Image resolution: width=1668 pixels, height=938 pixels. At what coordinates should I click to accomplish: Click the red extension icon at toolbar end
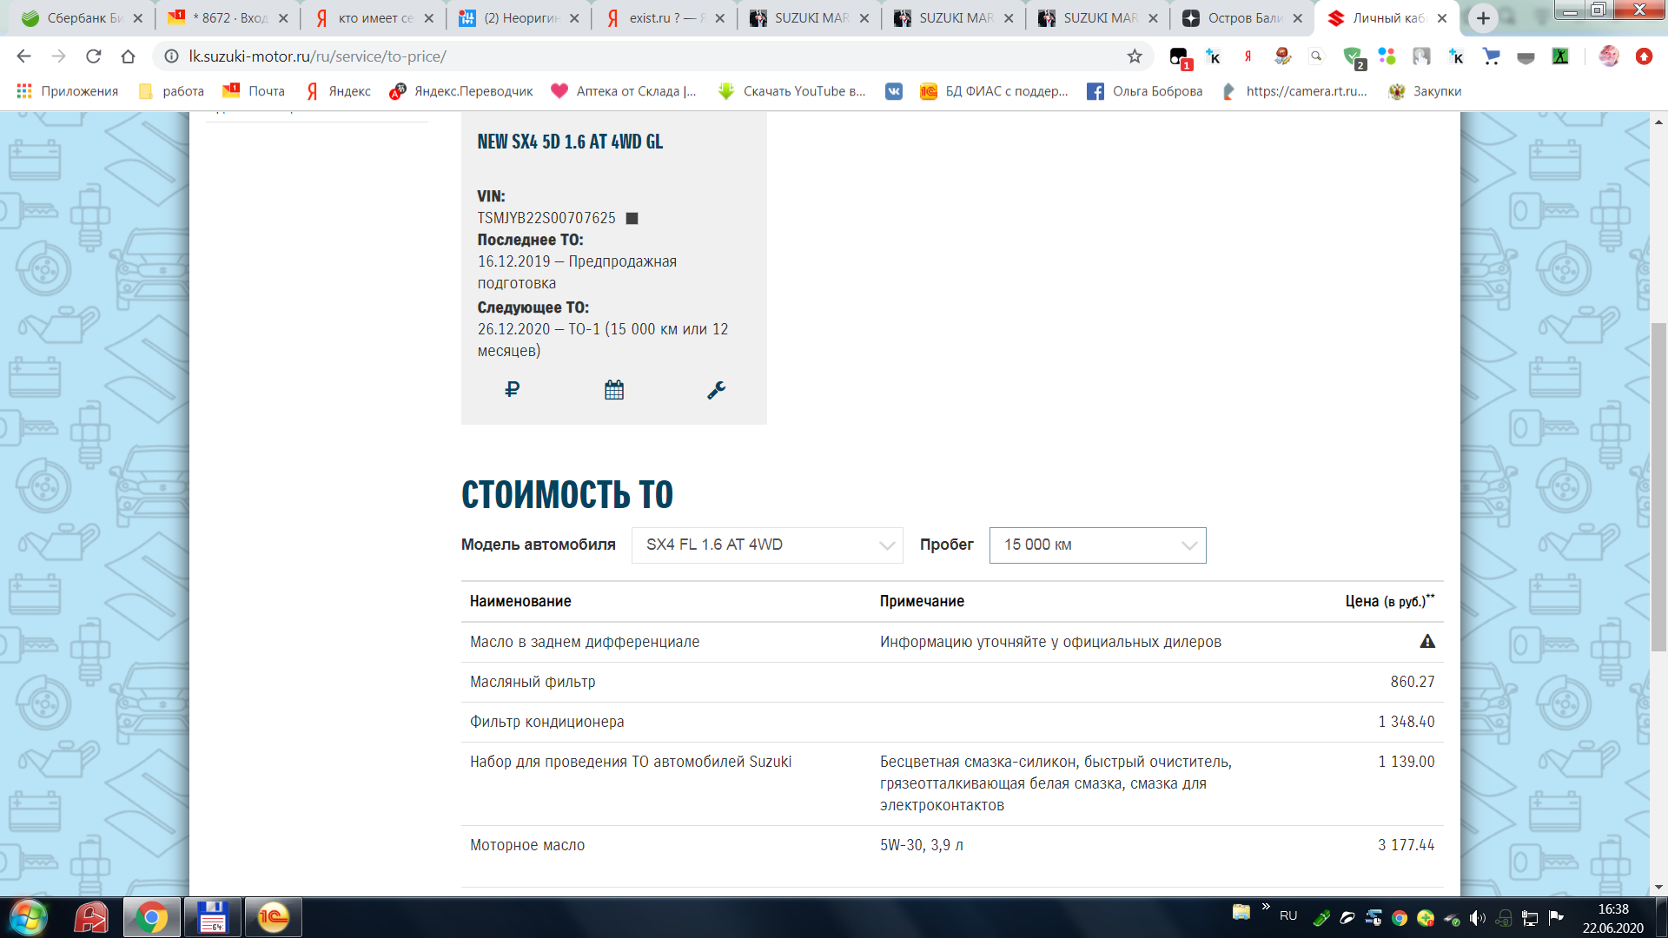pyautogui.click(x=1644, y=56)
